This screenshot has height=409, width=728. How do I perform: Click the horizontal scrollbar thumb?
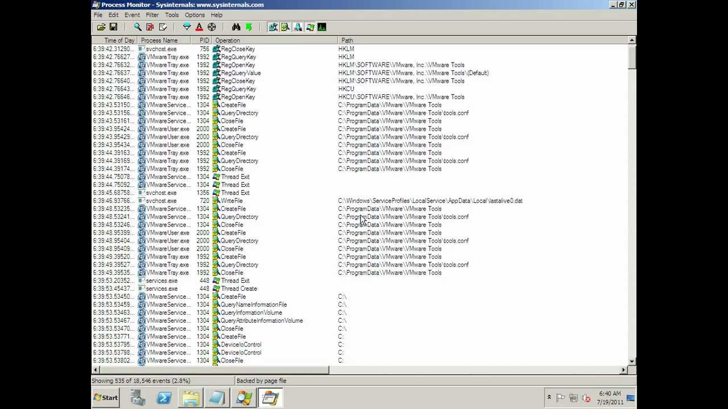[214, 370]
